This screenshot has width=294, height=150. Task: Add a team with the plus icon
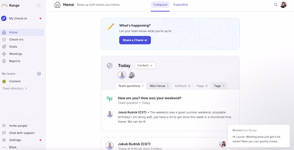(x=39, y=74)
